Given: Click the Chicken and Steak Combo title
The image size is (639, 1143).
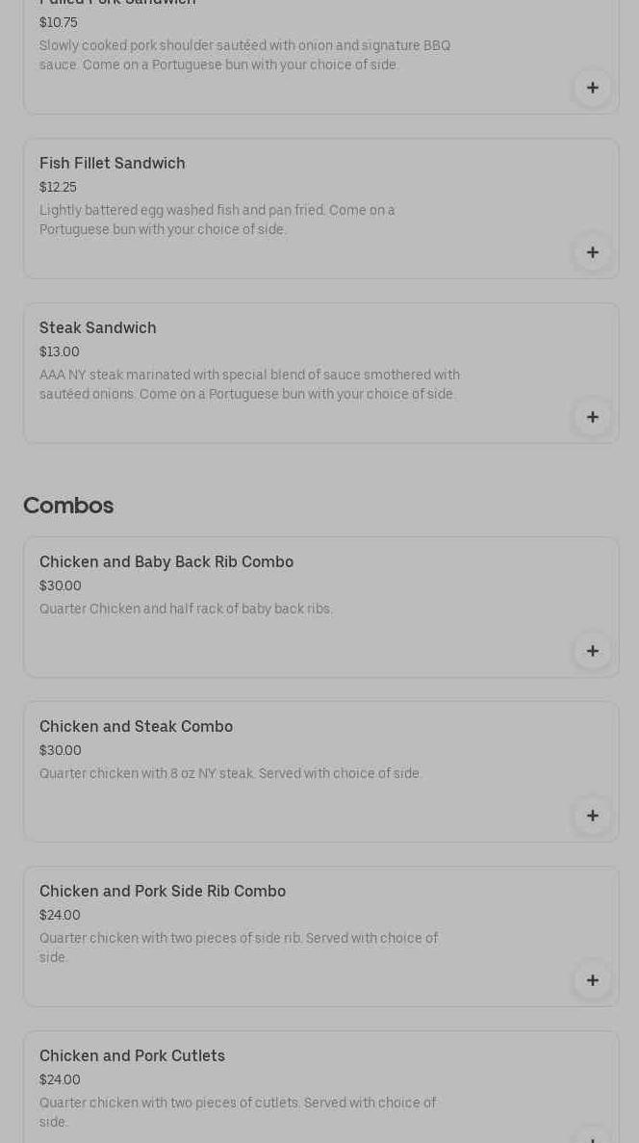Looking at the screenshot, I should [x=136, y=727].
